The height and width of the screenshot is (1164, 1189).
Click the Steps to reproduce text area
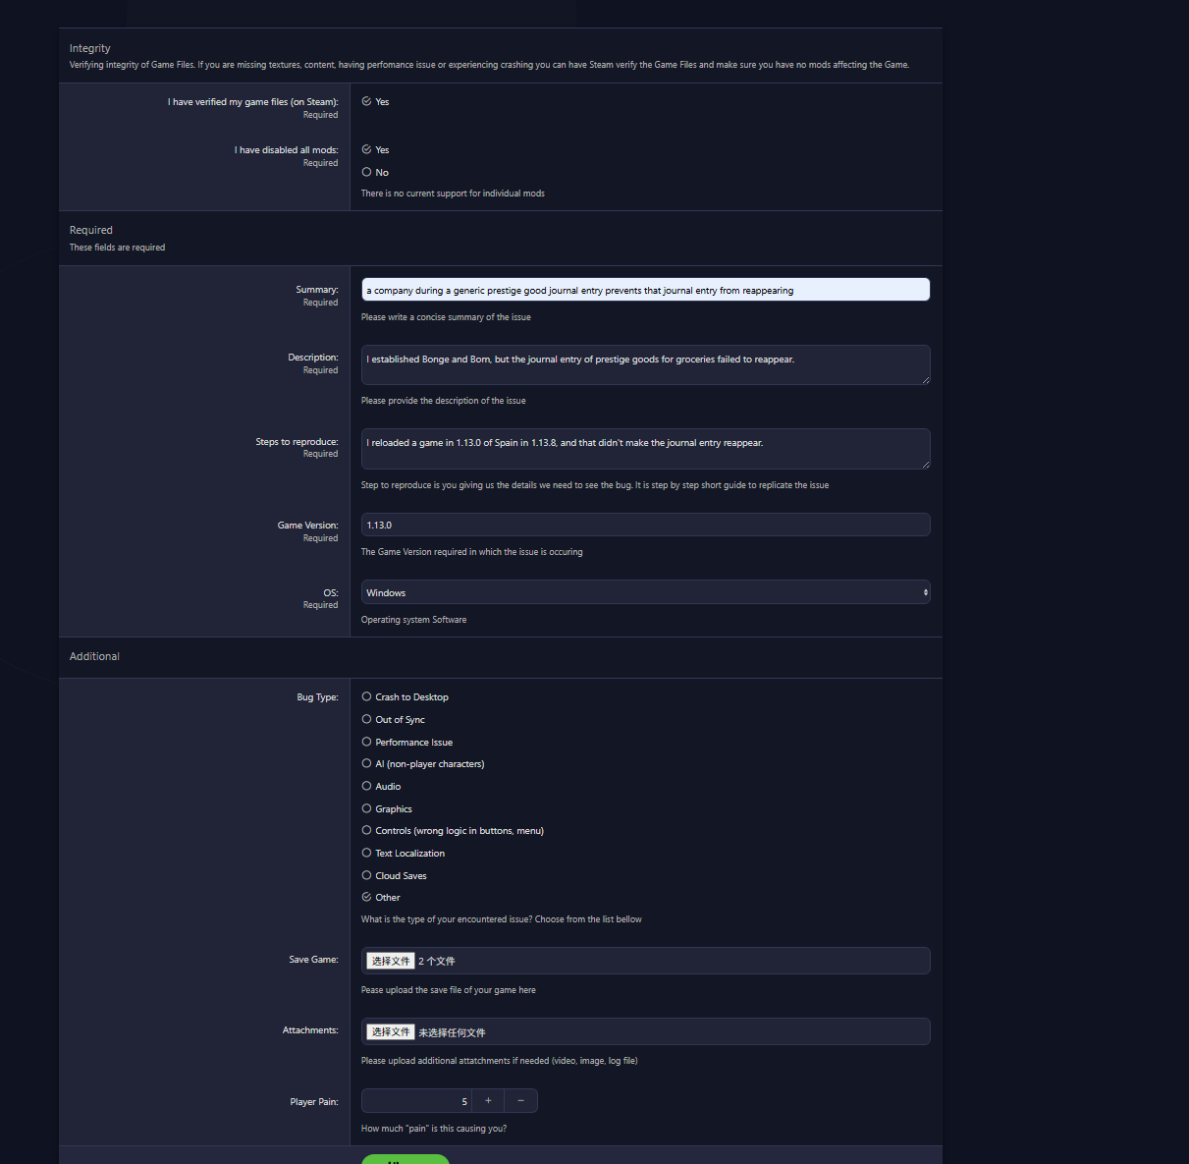[645, 449]
